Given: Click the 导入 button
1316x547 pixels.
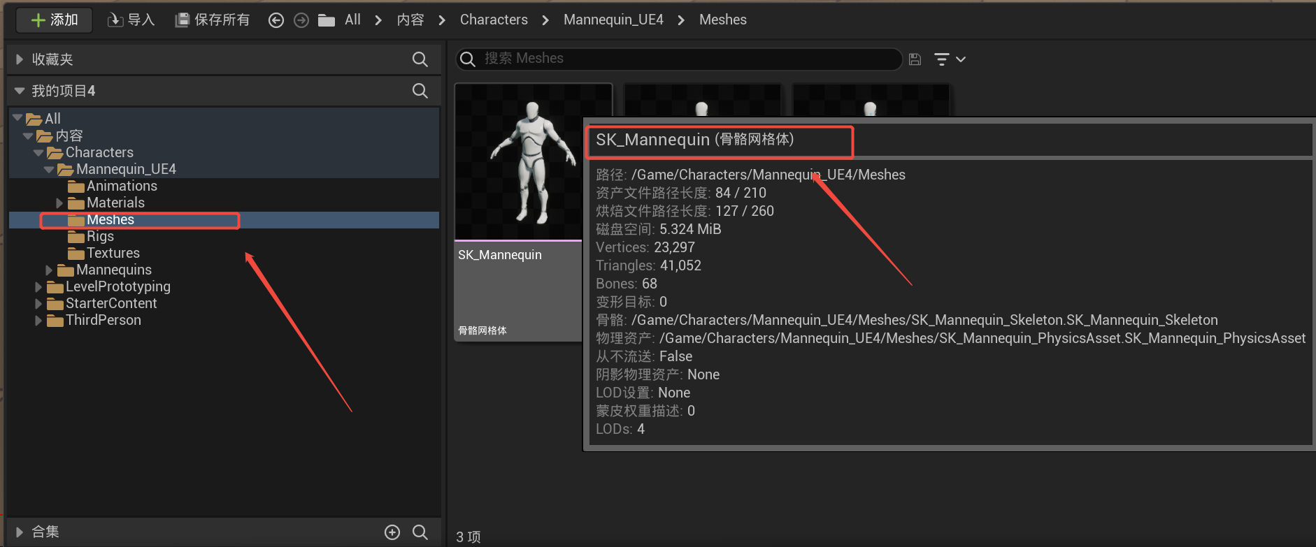Looking at the screenshot, I should click(131, 20).
